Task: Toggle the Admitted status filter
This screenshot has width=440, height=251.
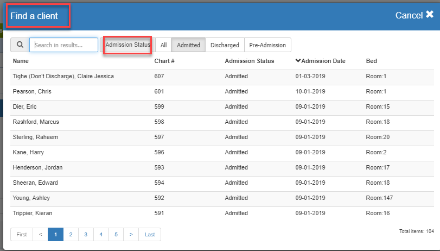Action: point(188,45)
